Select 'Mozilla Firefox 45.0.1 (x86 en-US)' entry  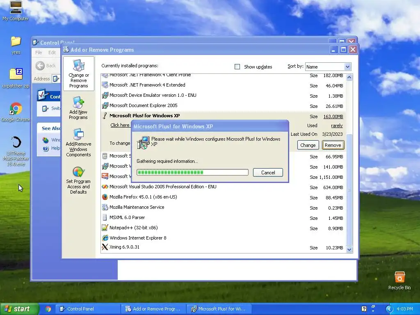pyautogui.click(x=143, y=197)
